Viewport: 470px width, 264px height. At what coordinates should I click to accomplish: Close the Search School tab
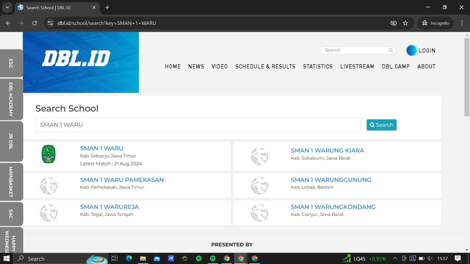pos(94,8)
